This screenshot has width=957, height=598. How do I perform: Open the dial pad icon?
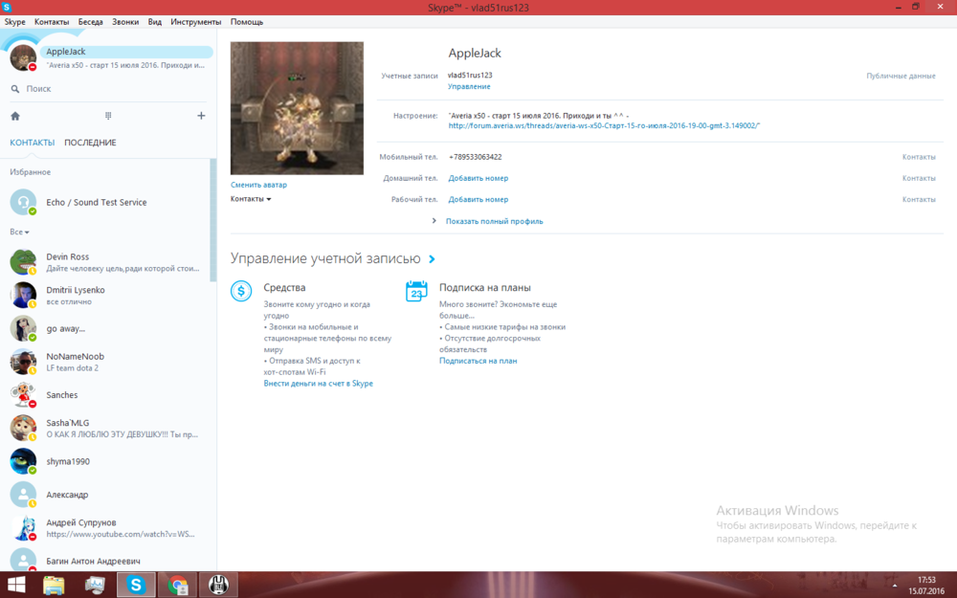tap(108, 116)
